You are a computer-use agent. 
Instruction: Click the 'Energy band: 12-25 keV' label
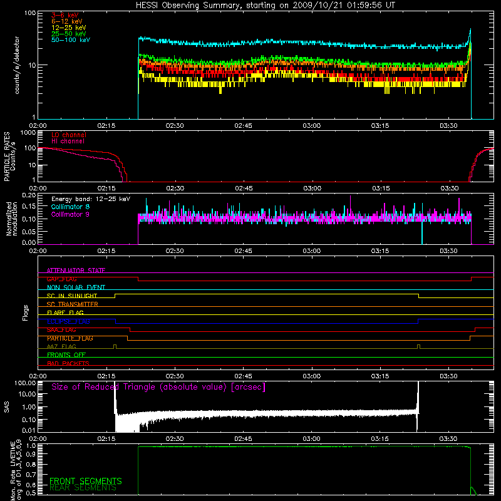click(91, 199)
